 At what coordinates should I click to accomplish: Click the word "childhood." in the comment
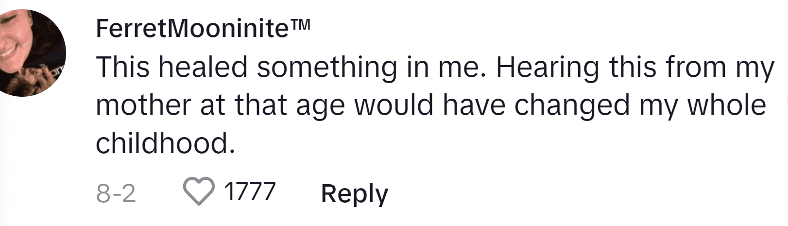(166, 143)
